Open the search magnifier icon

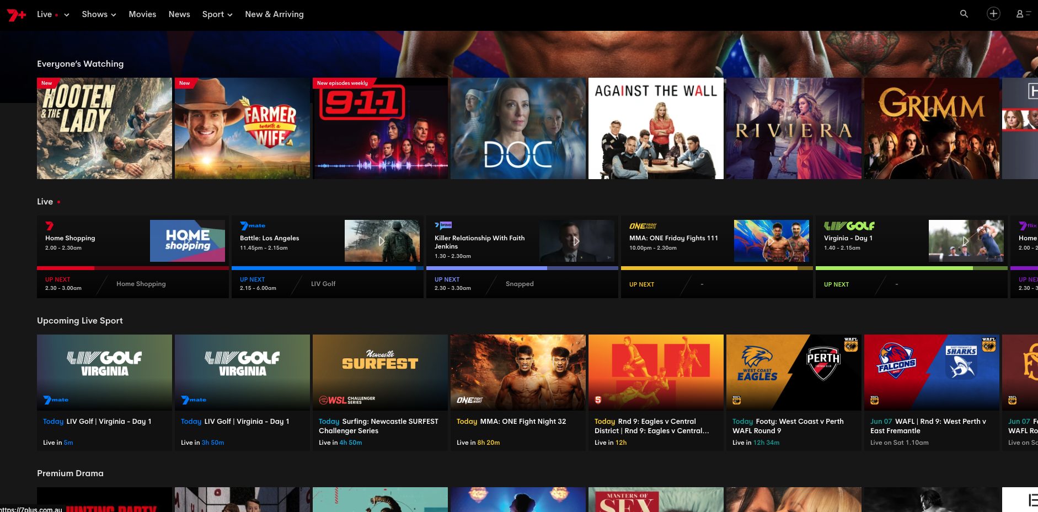click(964, 14)
